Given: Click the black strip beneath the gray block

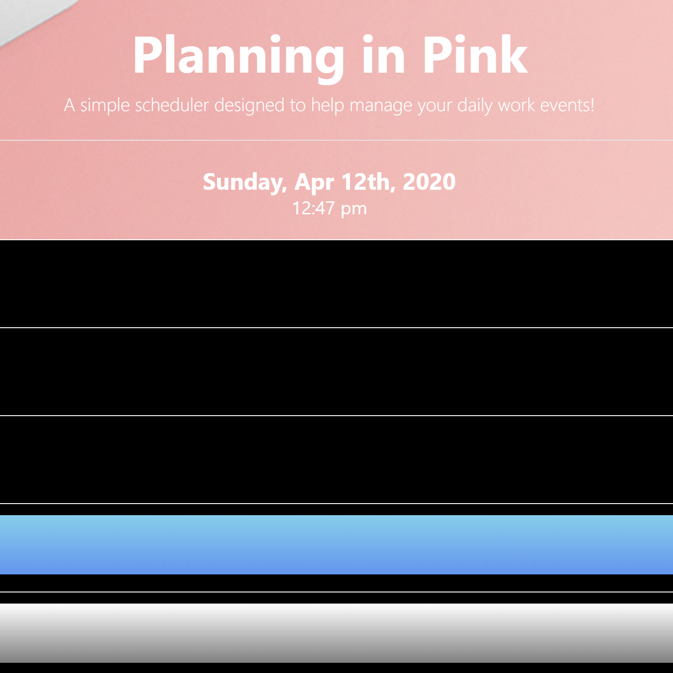Looking at the screenshot, I should click(336, 668).
